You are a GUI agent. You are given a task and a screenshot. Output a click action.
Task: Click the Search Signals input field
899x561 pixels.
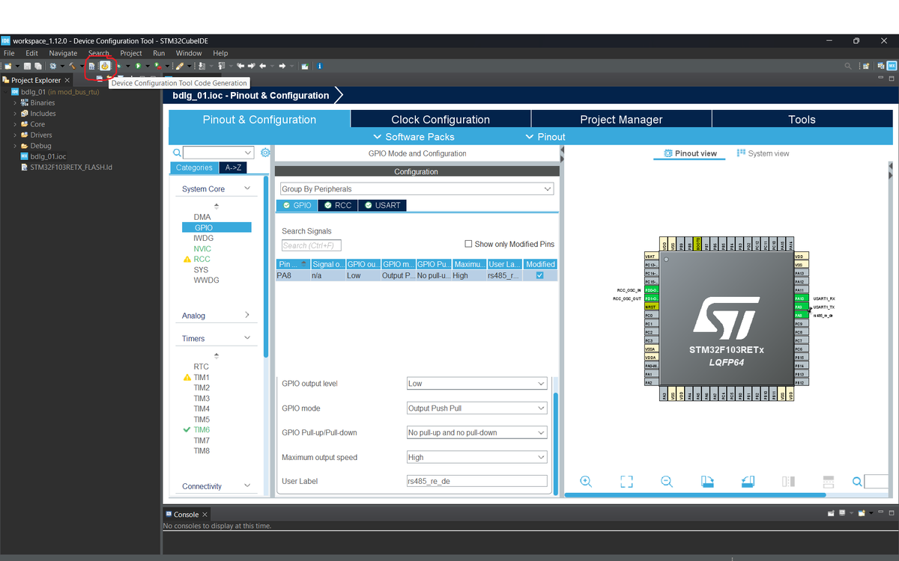click(x=312, y=245)
